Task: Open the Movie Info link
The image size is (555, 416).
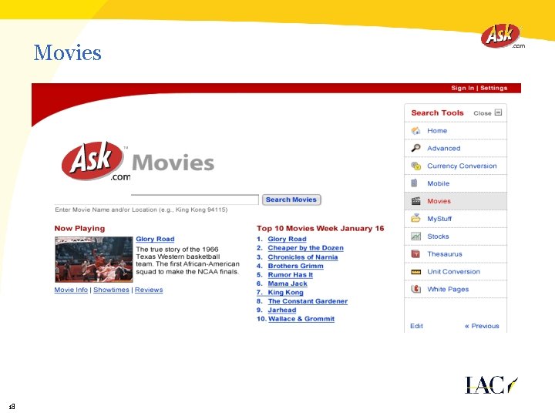Action: 71,290
